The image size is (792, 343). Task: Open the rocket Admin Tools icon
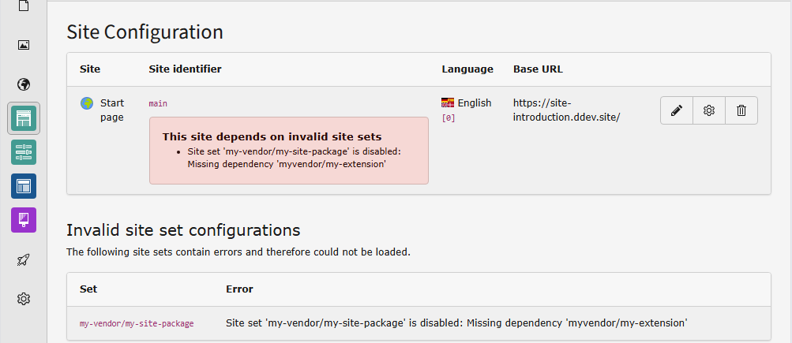coord(23,259)
